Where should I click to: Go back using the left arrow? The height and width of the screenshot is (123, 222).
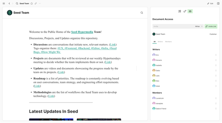coord(9,3)
